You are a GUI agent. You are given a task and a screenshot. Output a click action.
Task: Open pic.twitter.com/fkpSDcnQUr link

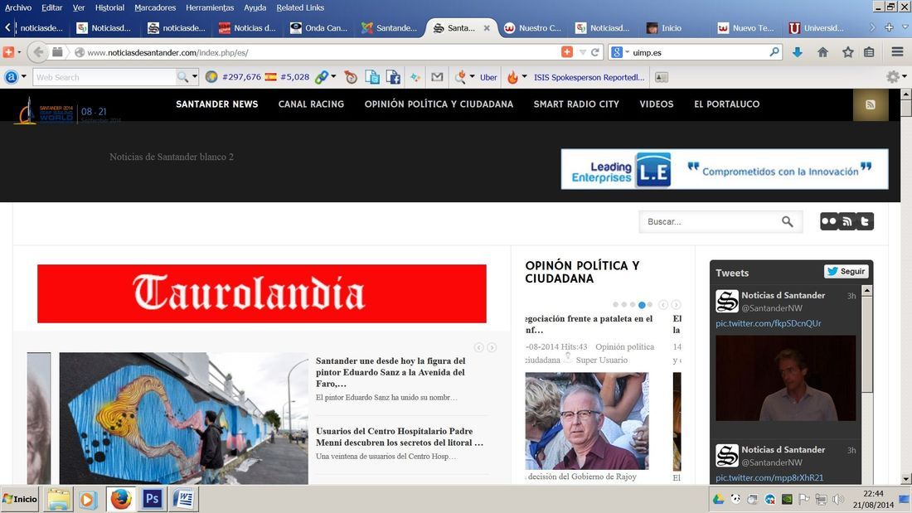click(769, 323)
